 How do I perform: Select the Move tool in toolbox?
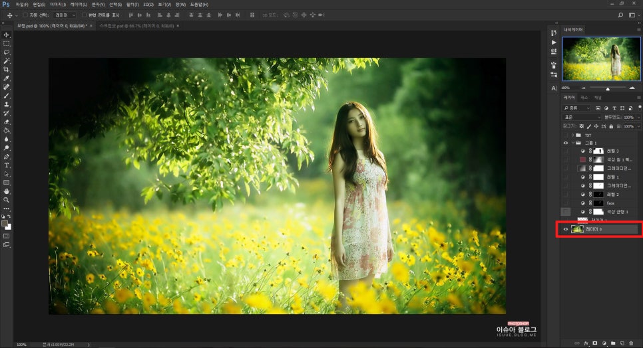pos(6,35)
